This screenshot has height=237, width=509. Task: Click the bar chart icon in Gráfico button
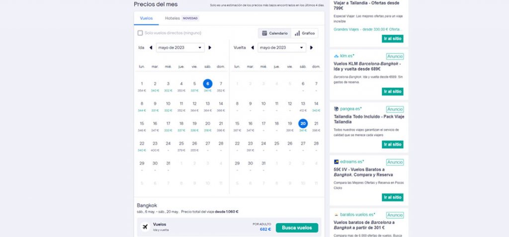(x=297, y=33)
